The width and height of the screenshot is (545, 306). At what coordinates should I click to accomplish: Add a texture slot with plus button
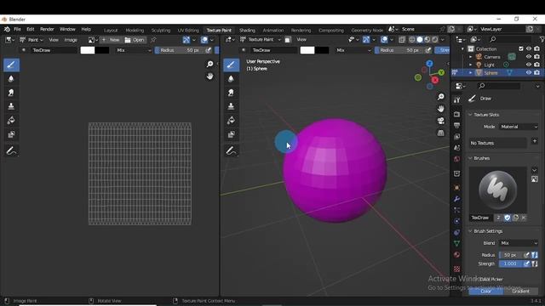point(535,141)
